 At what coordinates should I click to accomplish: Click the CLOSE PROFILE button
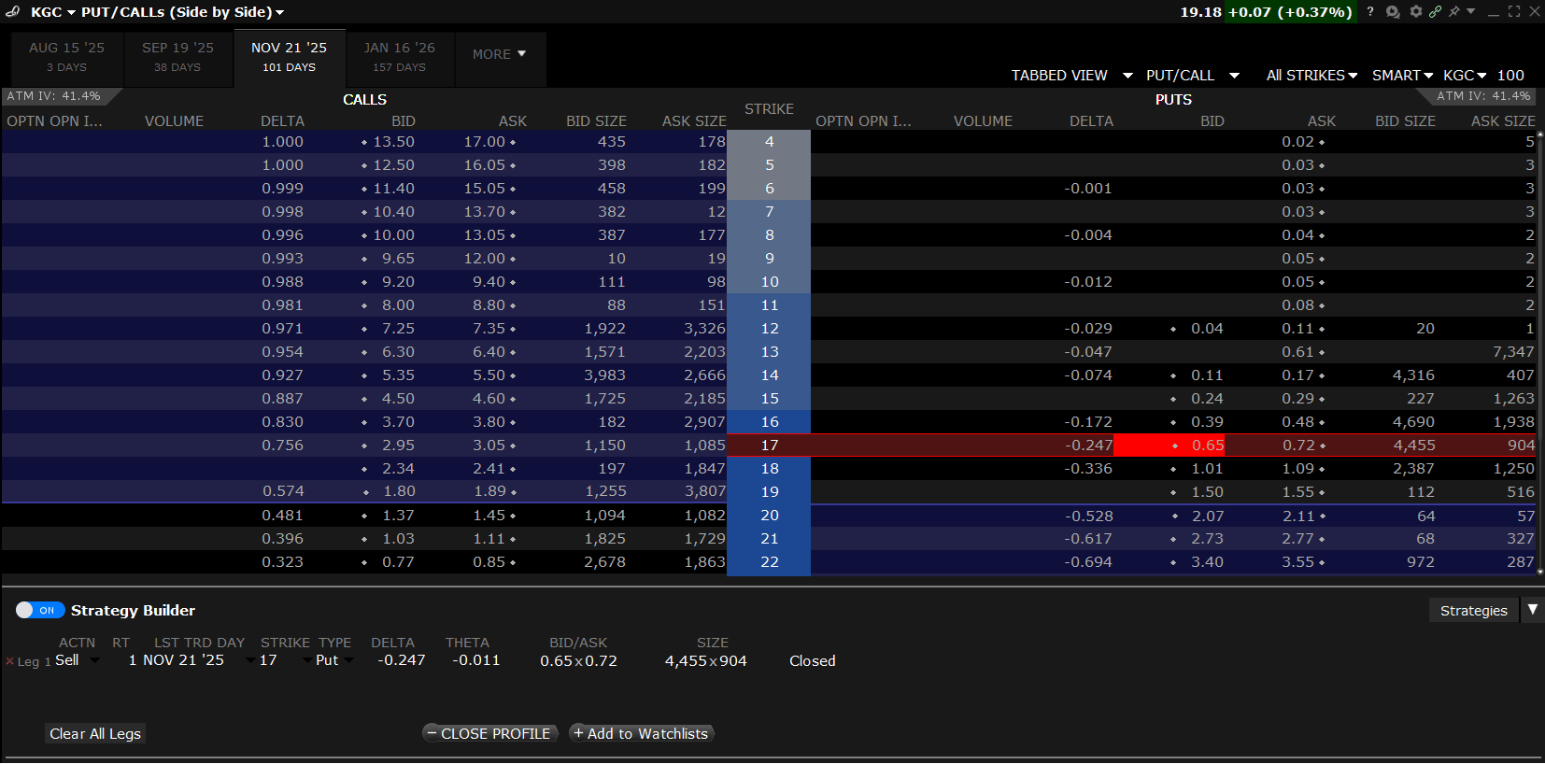(x=490, y=734)
